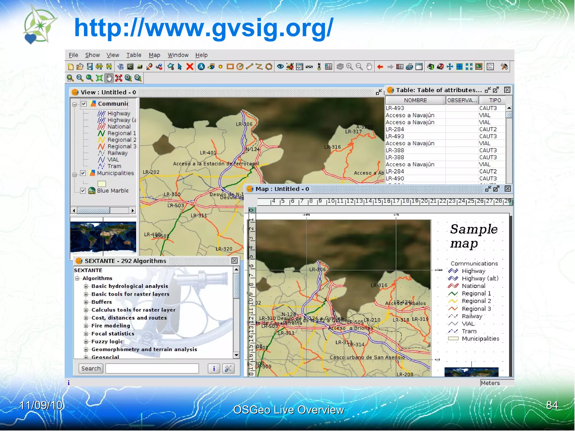Click the new document toolbar icon

[70, 67]
